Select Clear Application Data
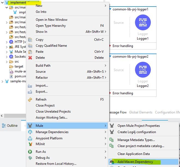This screenshot has height=167, width=180. coord(143,154)
